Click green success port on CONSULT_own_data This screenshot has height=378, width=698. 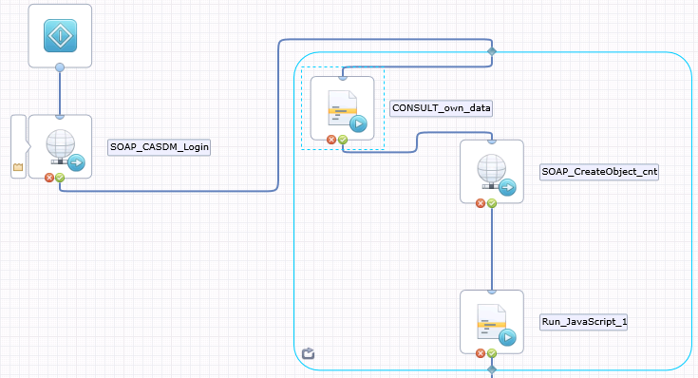pyautogui.click(x=342, y=140)
